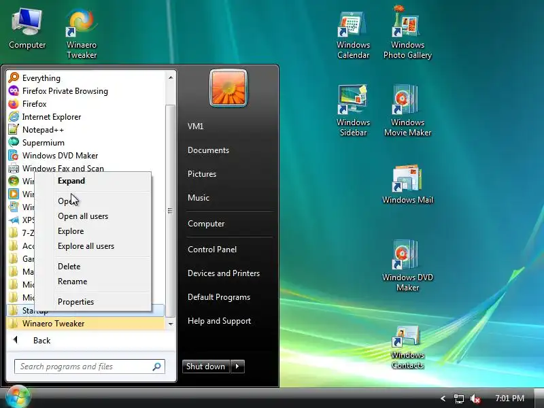Open Devices and Printers from Start menu
The image size is (544, 408).
pos(230,273)
